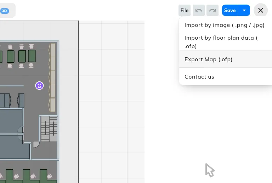Choose Import by image (.png / .jpg)
This screenshot has height=183, width=272.
(225, 25)
